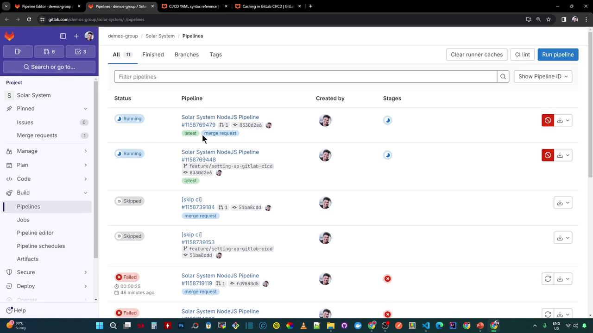Retry failed pipeline #1158719119
The image size is (593, 333).
(x=548, y=279)
